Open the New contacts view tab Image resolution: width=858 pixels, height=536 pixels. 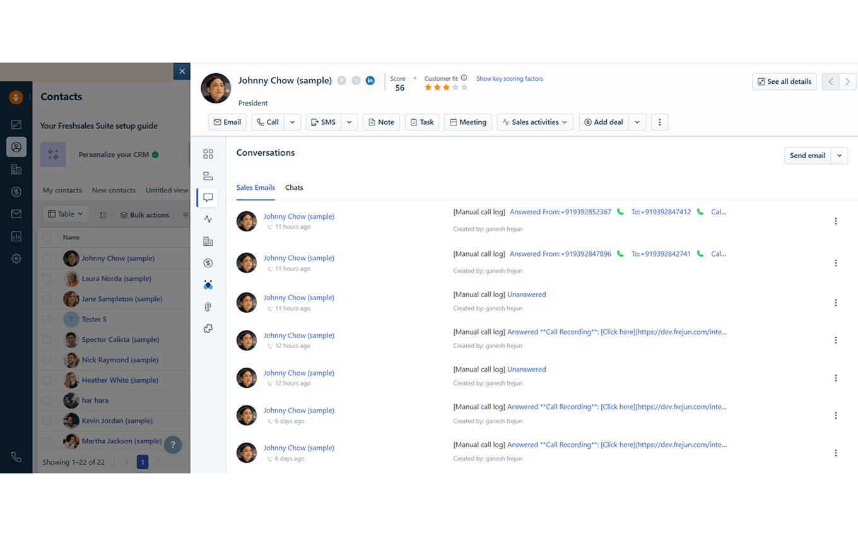(114, 190)
